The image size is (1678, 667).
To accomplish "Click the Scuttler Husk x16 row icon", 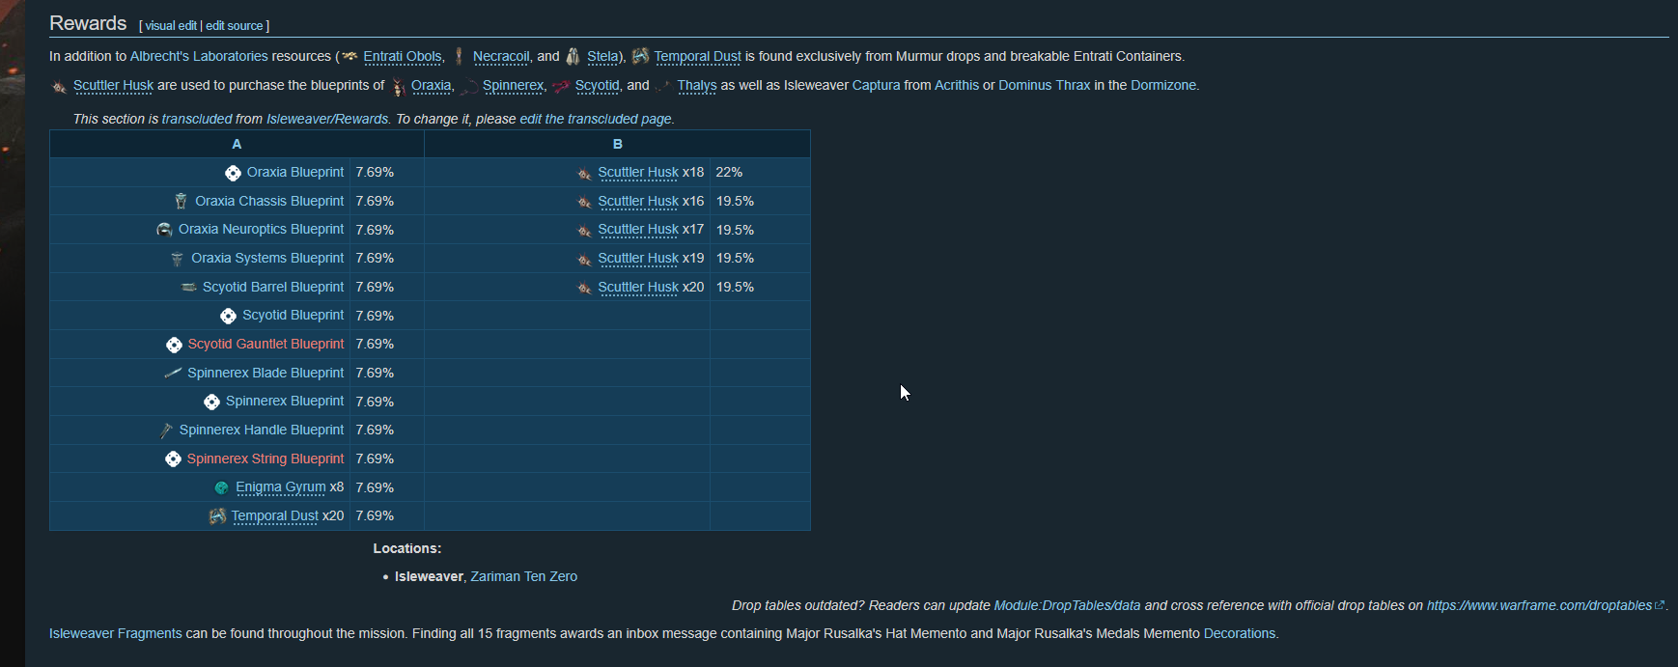I will click(584, 202).
